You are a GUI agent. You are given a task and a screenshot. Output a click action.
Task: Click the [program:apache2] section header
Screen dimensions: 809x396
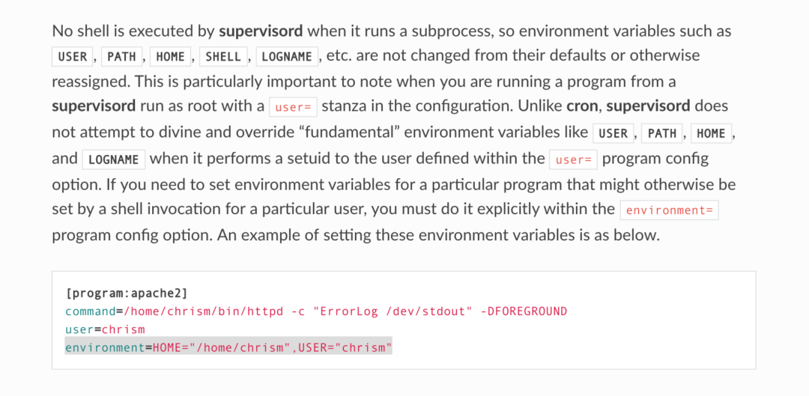coord(127,293)
